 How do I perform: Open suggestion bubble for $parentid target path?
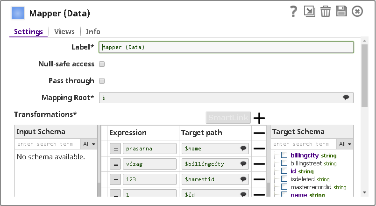pos(243,179)
